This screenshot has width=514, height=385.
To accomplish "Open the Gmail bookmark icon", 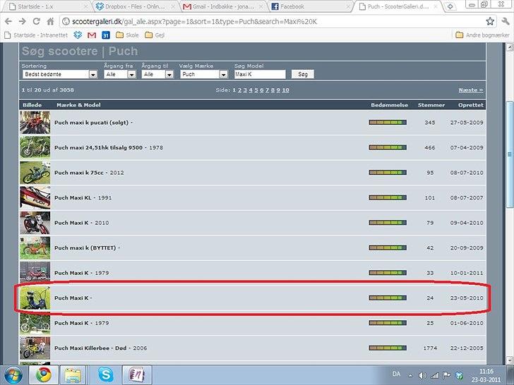I will point(92,35).
